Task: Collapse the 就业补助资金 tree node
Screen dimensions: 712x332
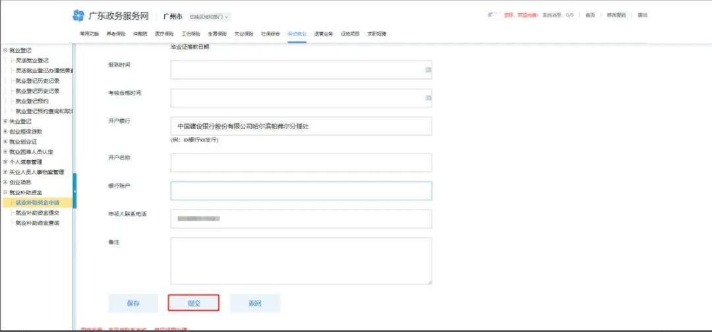Action: click(x=5, y=192)
